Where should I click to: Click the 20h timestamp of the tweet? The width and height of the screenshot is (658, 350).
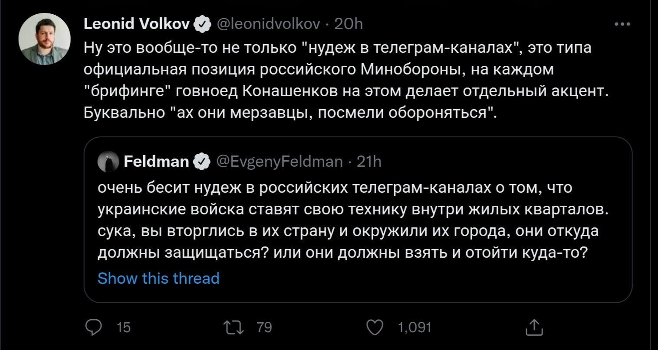(x=349, y=24)
